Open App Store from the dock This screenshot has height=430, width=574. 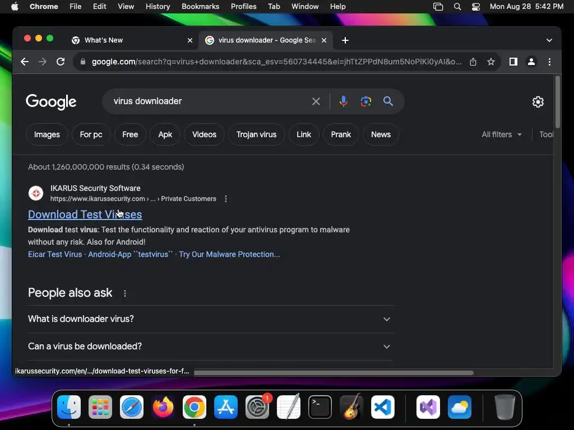[x=226, y=406]
